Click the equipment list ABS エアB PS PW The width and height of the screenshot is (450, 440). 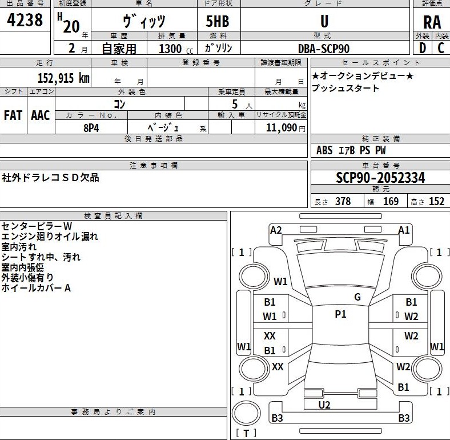pyautogui.click(x=351, y=150)
